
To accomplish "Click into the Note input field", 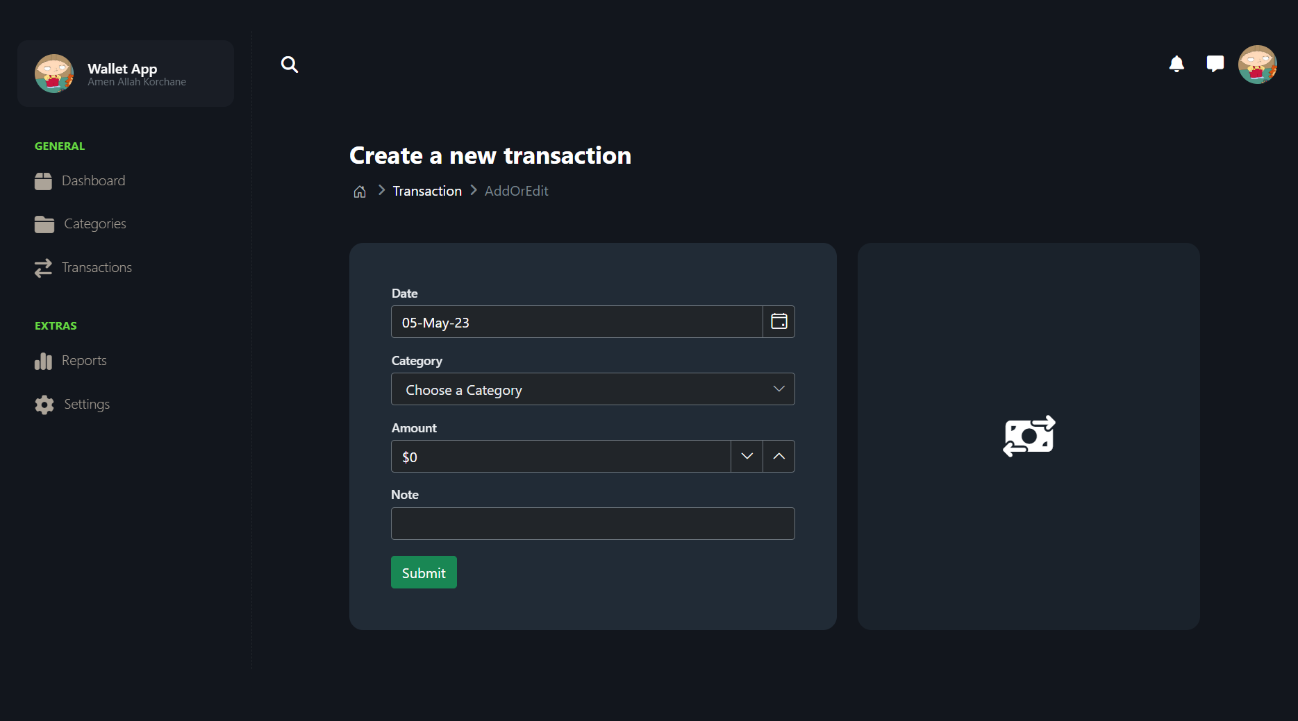I will pos(592,523).
